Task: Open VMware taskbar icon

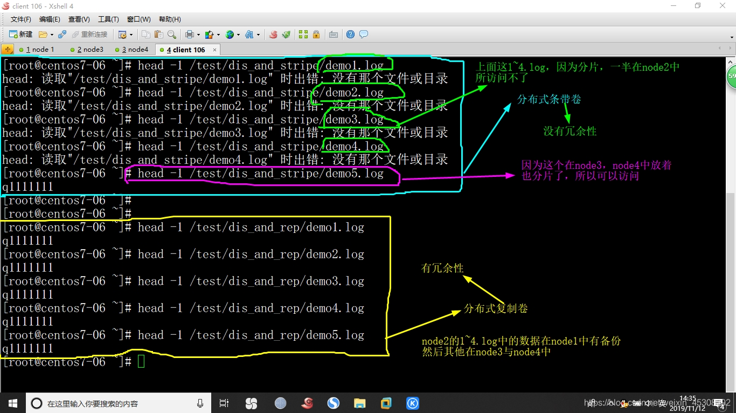Action: 386,403
